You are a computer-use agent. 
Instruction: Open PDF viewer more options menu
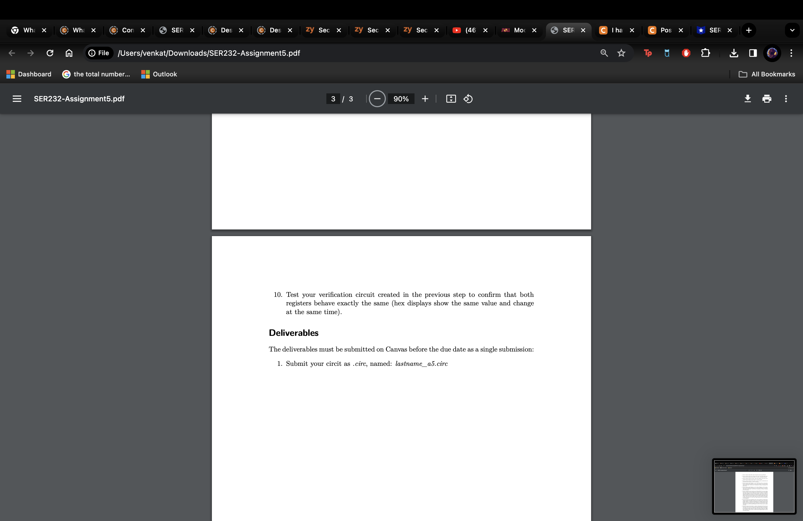785,98
